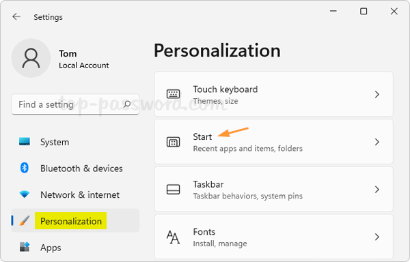The height and width of the screenshot is (262, 410).
Task: Click the Find a setting search field
Action: pos(75,104)
